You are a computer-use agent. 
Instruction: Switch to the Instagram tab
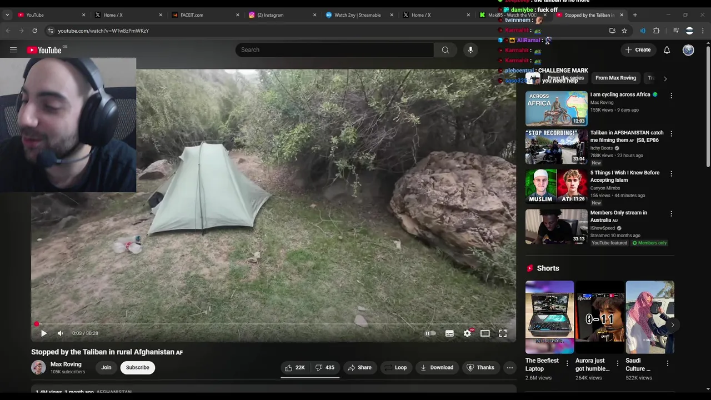click(282, 15)
